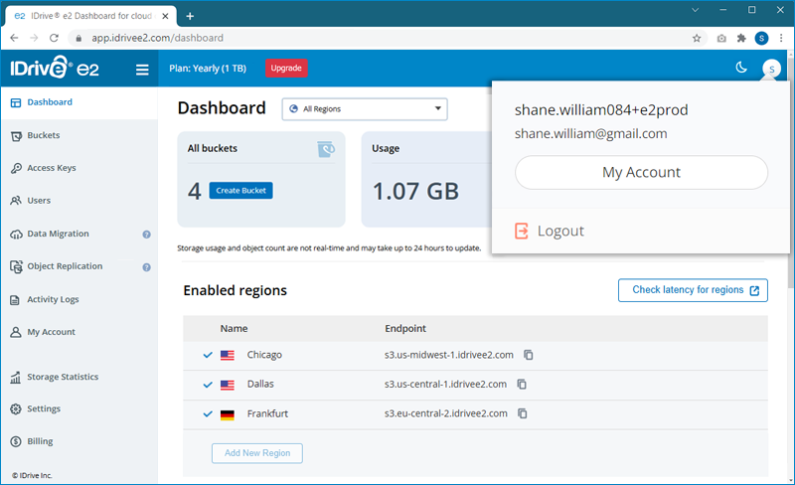This screenshot has width=795, height=485.
Task: Click the Logout icon
Action: click(522, 231)
